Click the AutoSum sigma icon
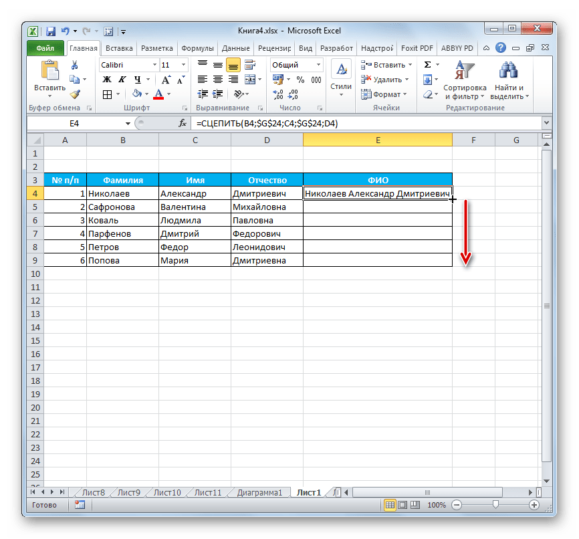 tap(427, 65)
